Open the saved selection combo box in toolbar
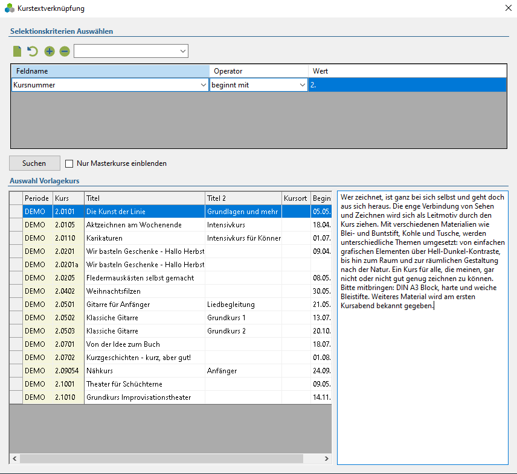The height and width of the screenshot is (474, 517). 131,51
